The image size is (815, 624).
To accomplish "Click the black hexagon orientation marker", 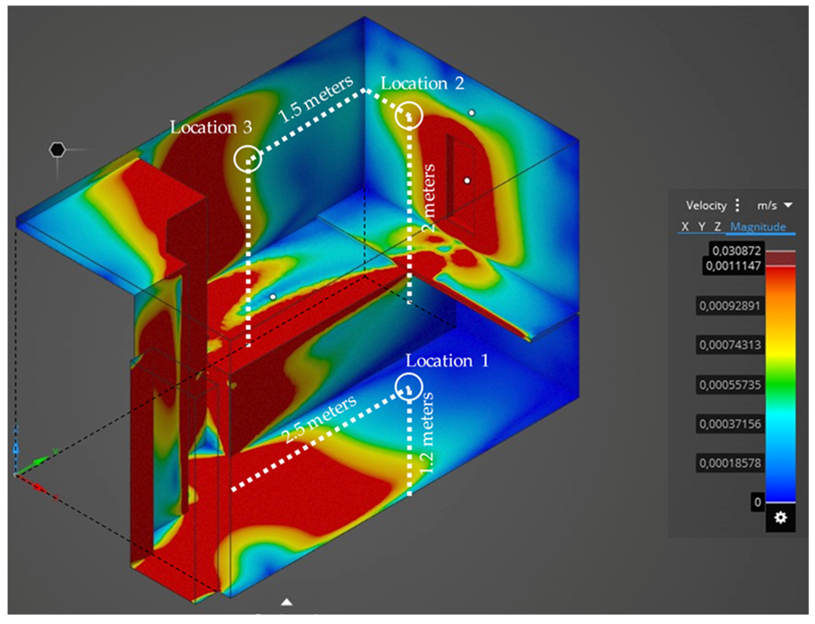I will tap(57, 150).
